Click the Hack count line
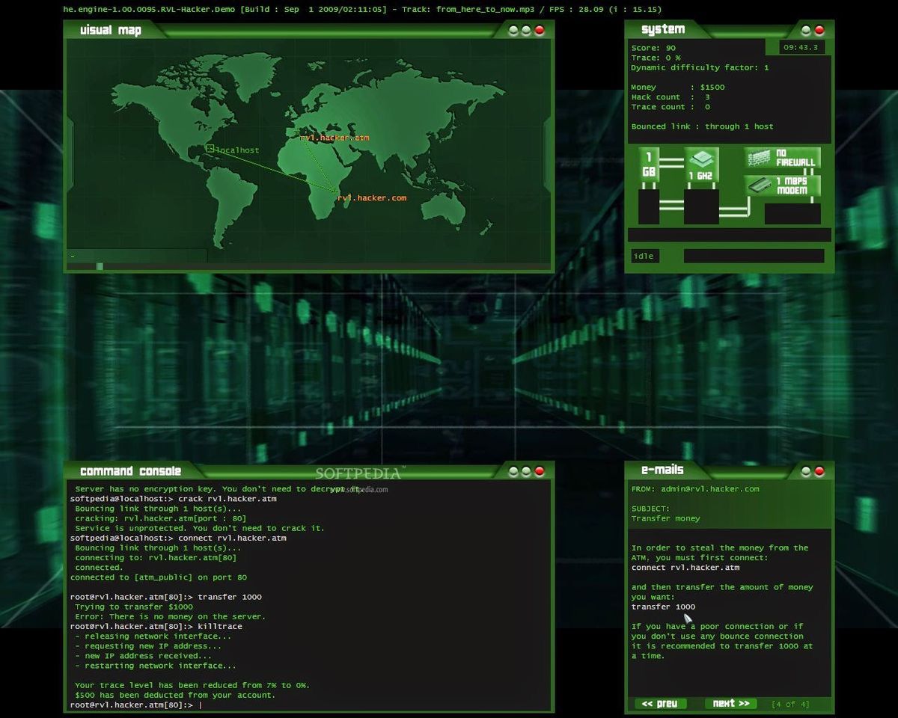This screenshot has width=898, height=718. (x=671, y=97)
